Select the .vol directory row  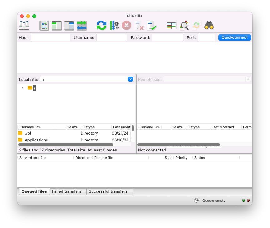(x=74, y=133)
